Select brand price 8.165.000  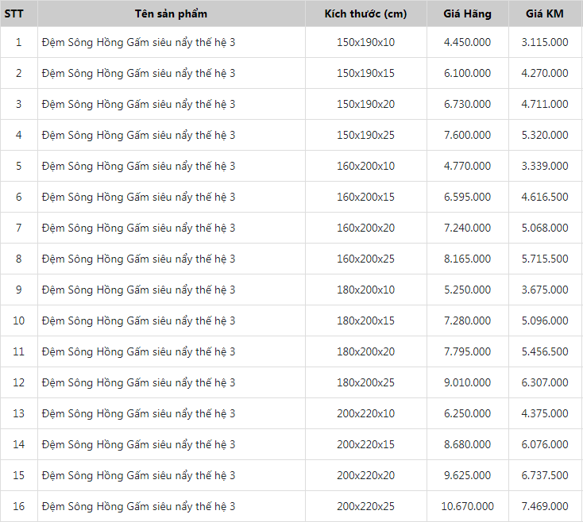[467, 259]
